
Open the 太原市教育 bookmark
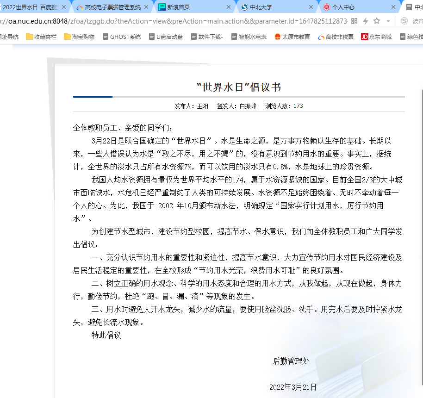pyautogui.click(x=292, y=37)
